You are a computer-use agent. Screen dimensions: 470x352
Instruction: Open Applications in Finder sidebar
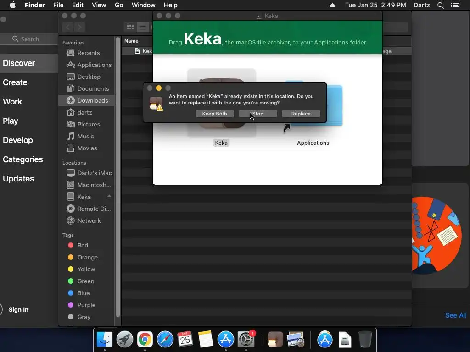(x=89, y=65)
